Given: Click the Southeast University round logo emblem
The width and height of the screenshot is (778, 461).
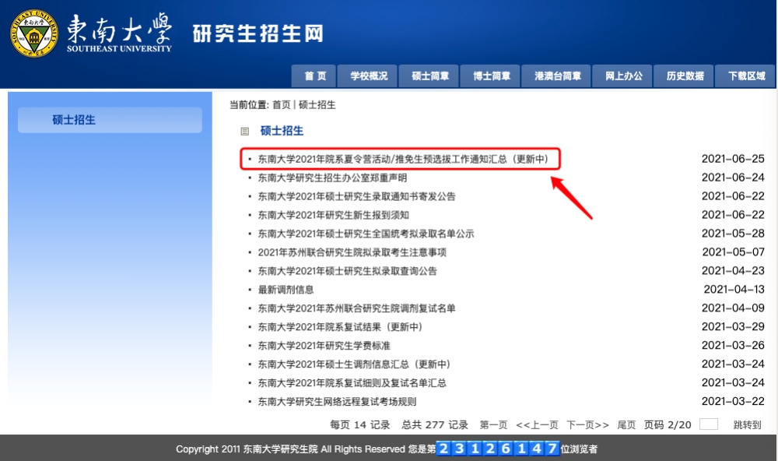Looking at the screenshot, I should tap(34, 33).
